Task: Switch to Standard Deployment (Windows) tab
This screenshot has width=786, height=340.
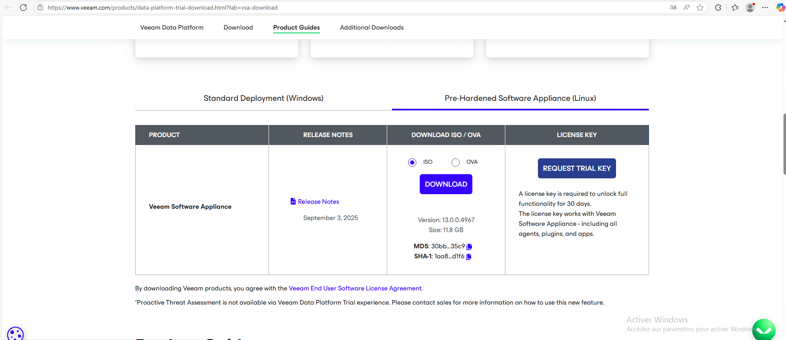Action: click(x=263, y=98)
